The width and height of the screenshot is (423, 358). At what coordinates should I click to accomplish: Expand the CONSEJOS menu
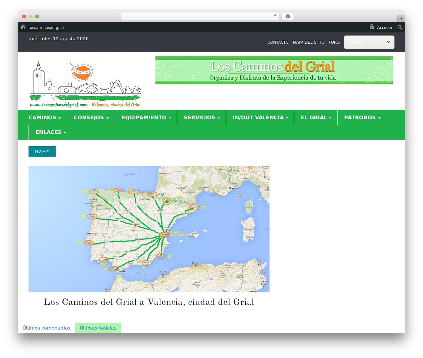[91, 117]
